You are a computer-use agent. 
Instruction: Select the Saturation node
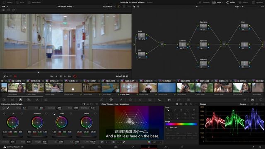(203, 26)
